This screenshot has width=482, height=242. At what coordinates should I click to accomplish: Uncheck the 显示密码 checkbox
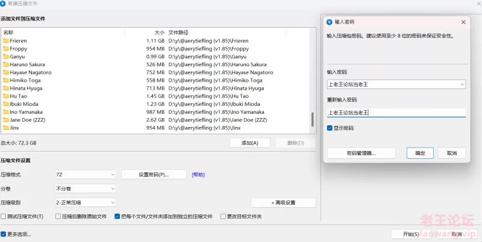329,128
